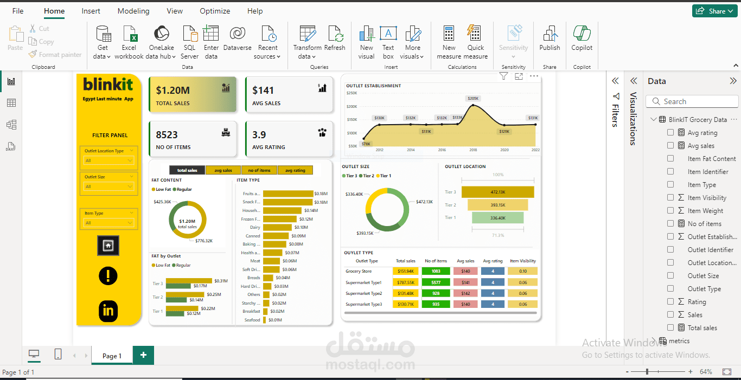Expand the Filters pane

(x=615, y=81)
